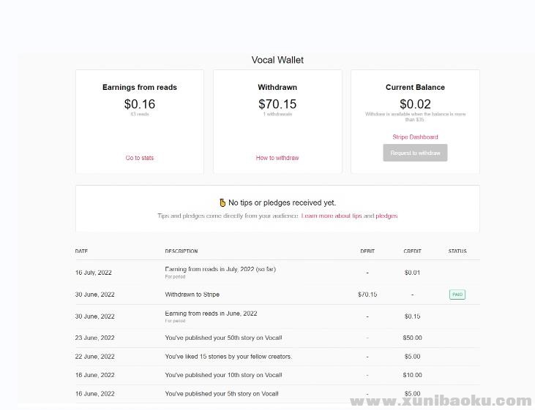535x410 pixels.
Task: Select the liked 15 stories row
Action: point(228,357)
